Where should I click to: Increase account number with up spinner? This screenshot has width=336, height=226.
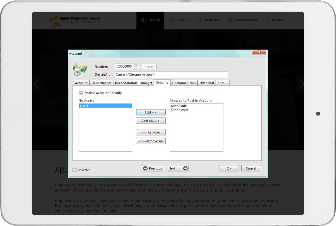click(x=136, y=65)
